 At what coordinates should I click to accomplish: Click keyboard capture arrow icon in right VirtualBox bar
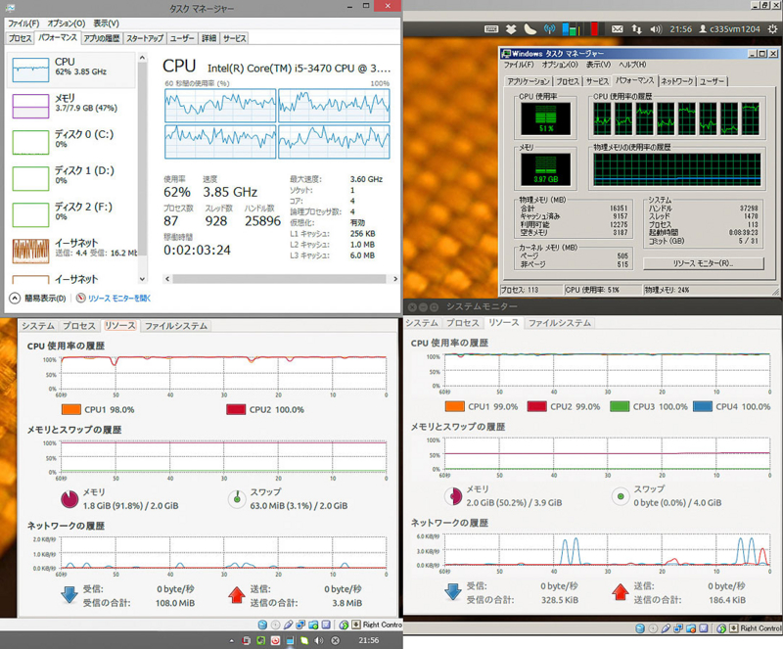[733, 628]
